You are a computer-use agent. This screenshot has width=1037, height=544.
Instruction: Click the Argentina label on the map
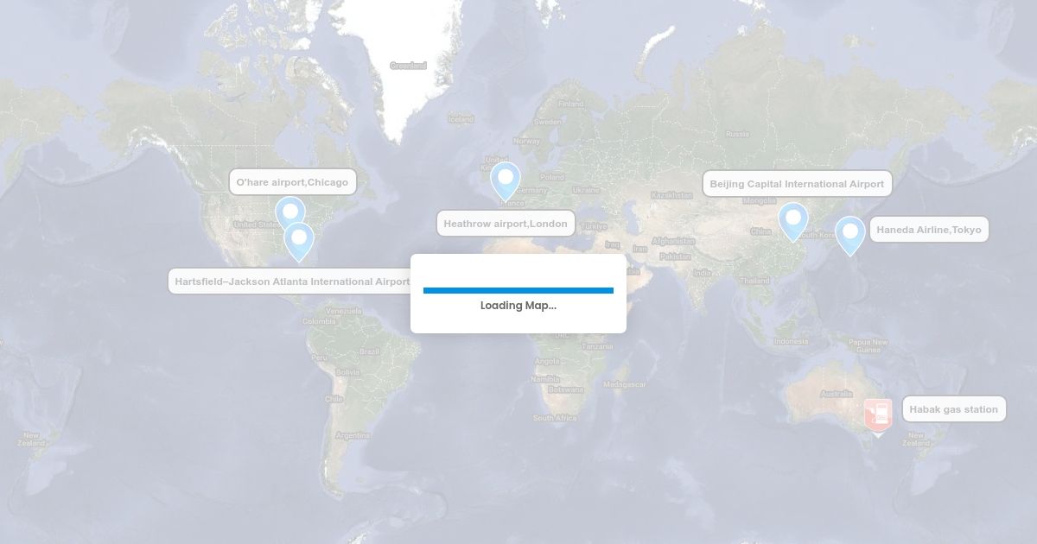(x=353, y=435)
